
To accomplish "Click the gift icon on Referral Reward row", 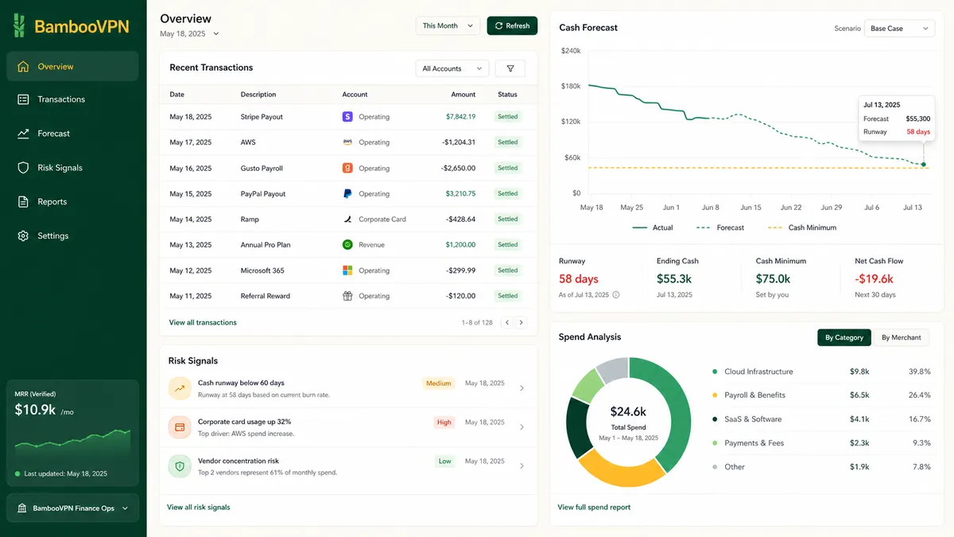I will click(347, 295).
